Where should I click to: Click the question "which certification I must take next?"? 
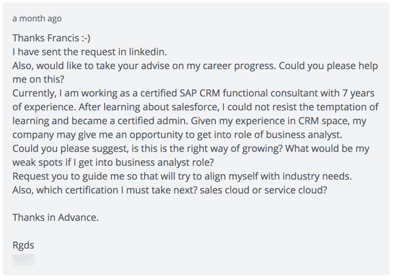(117, 190)
